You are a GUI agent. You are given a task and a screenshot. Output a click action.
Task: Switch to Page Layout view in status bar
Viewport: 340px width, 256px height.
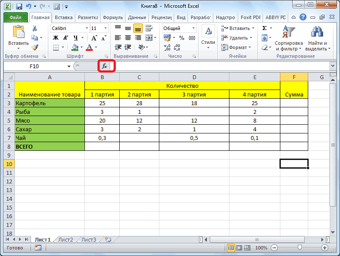coord(239,248)
